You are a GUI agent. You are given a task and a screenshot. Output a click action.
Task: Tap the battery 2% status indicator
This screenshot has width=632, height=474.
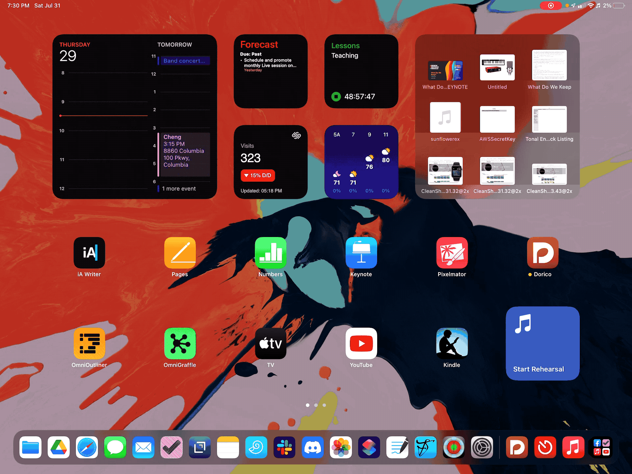614,6
